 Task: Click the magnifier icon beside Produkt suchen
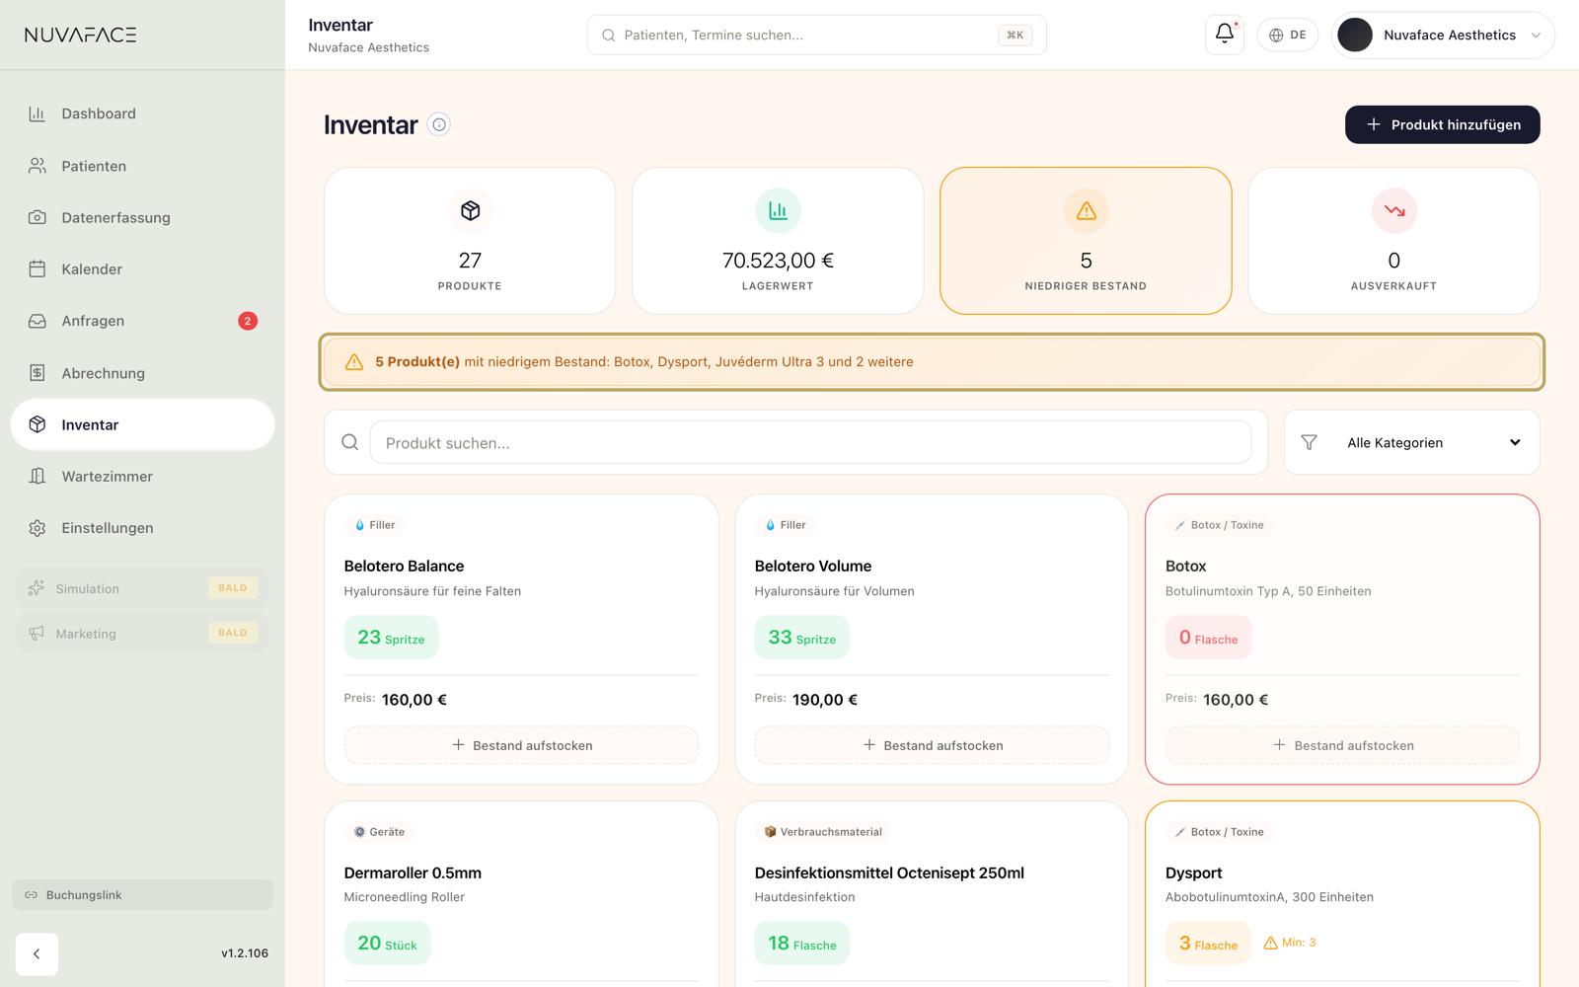coord(349,442)
